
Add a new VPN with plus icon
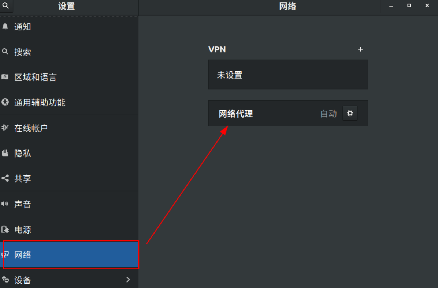click(x=360, y=49)
